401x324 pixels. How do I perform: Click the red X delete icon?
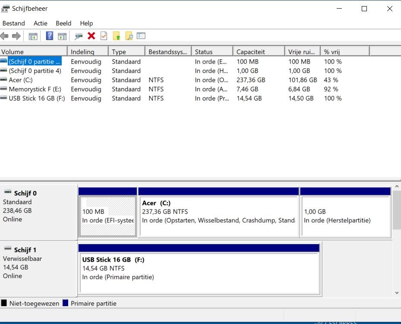point(91,36)
